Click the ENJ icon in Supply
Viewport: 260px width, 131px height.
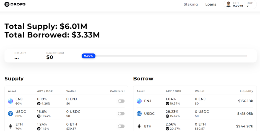pyautogui.click(x=11, y=101)
